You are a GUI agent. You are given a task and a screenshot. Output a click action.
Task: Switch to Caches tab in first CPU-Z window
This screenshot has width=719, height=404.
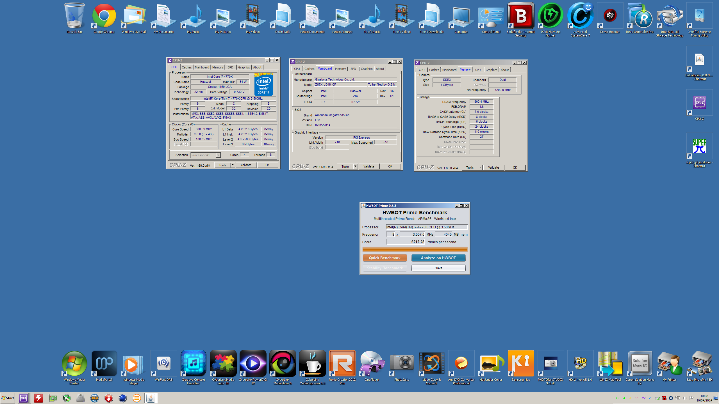(186, 67)
